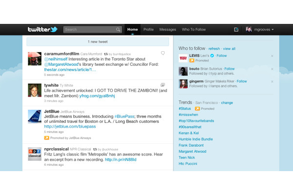
Task: Open the media icon on tywhite's tweet
Action: 163,85
